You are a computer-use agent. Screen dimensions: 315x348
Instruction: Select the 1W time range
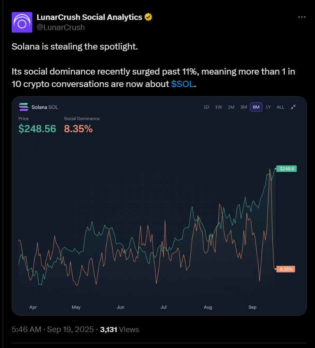coord(218,107)
